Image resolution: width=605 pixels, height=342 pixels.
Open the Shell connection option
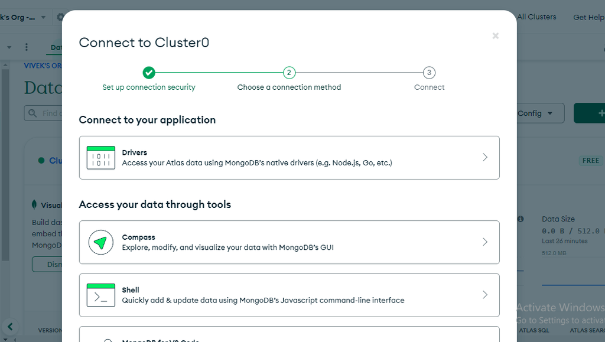click(x=290, y=295)
